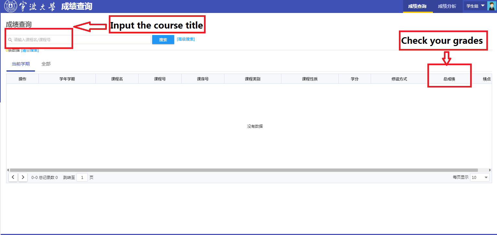497x235 pixels.
Task: Open the 成绩查询 top tab
Action: click(x=417, y=6)
